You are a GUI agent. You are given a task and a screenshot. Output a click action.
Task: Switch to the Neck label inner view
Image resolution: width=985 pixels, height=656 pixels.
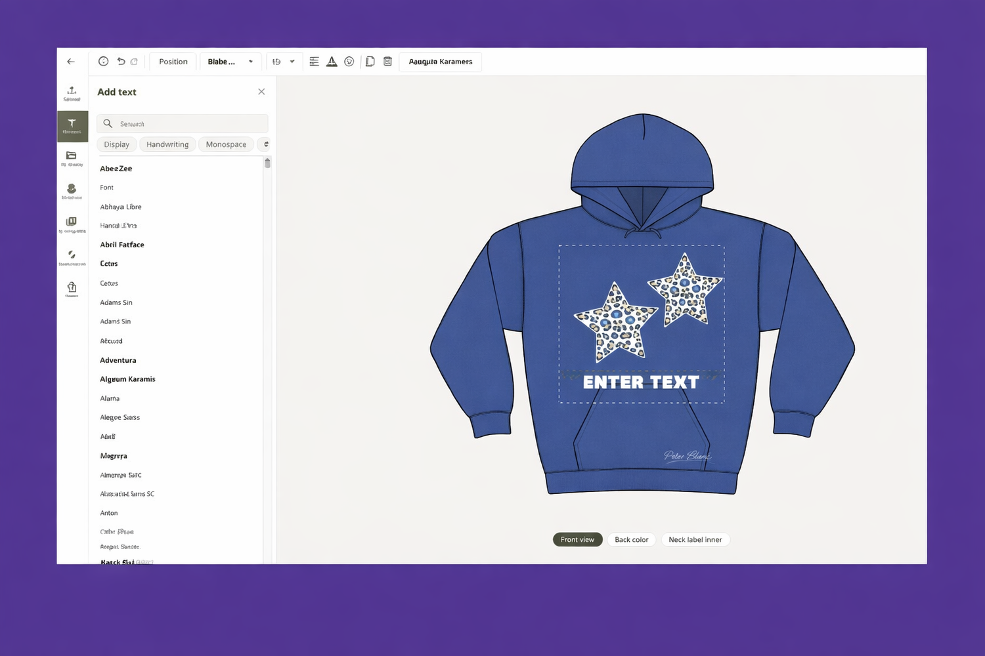(x=695, y=540)
